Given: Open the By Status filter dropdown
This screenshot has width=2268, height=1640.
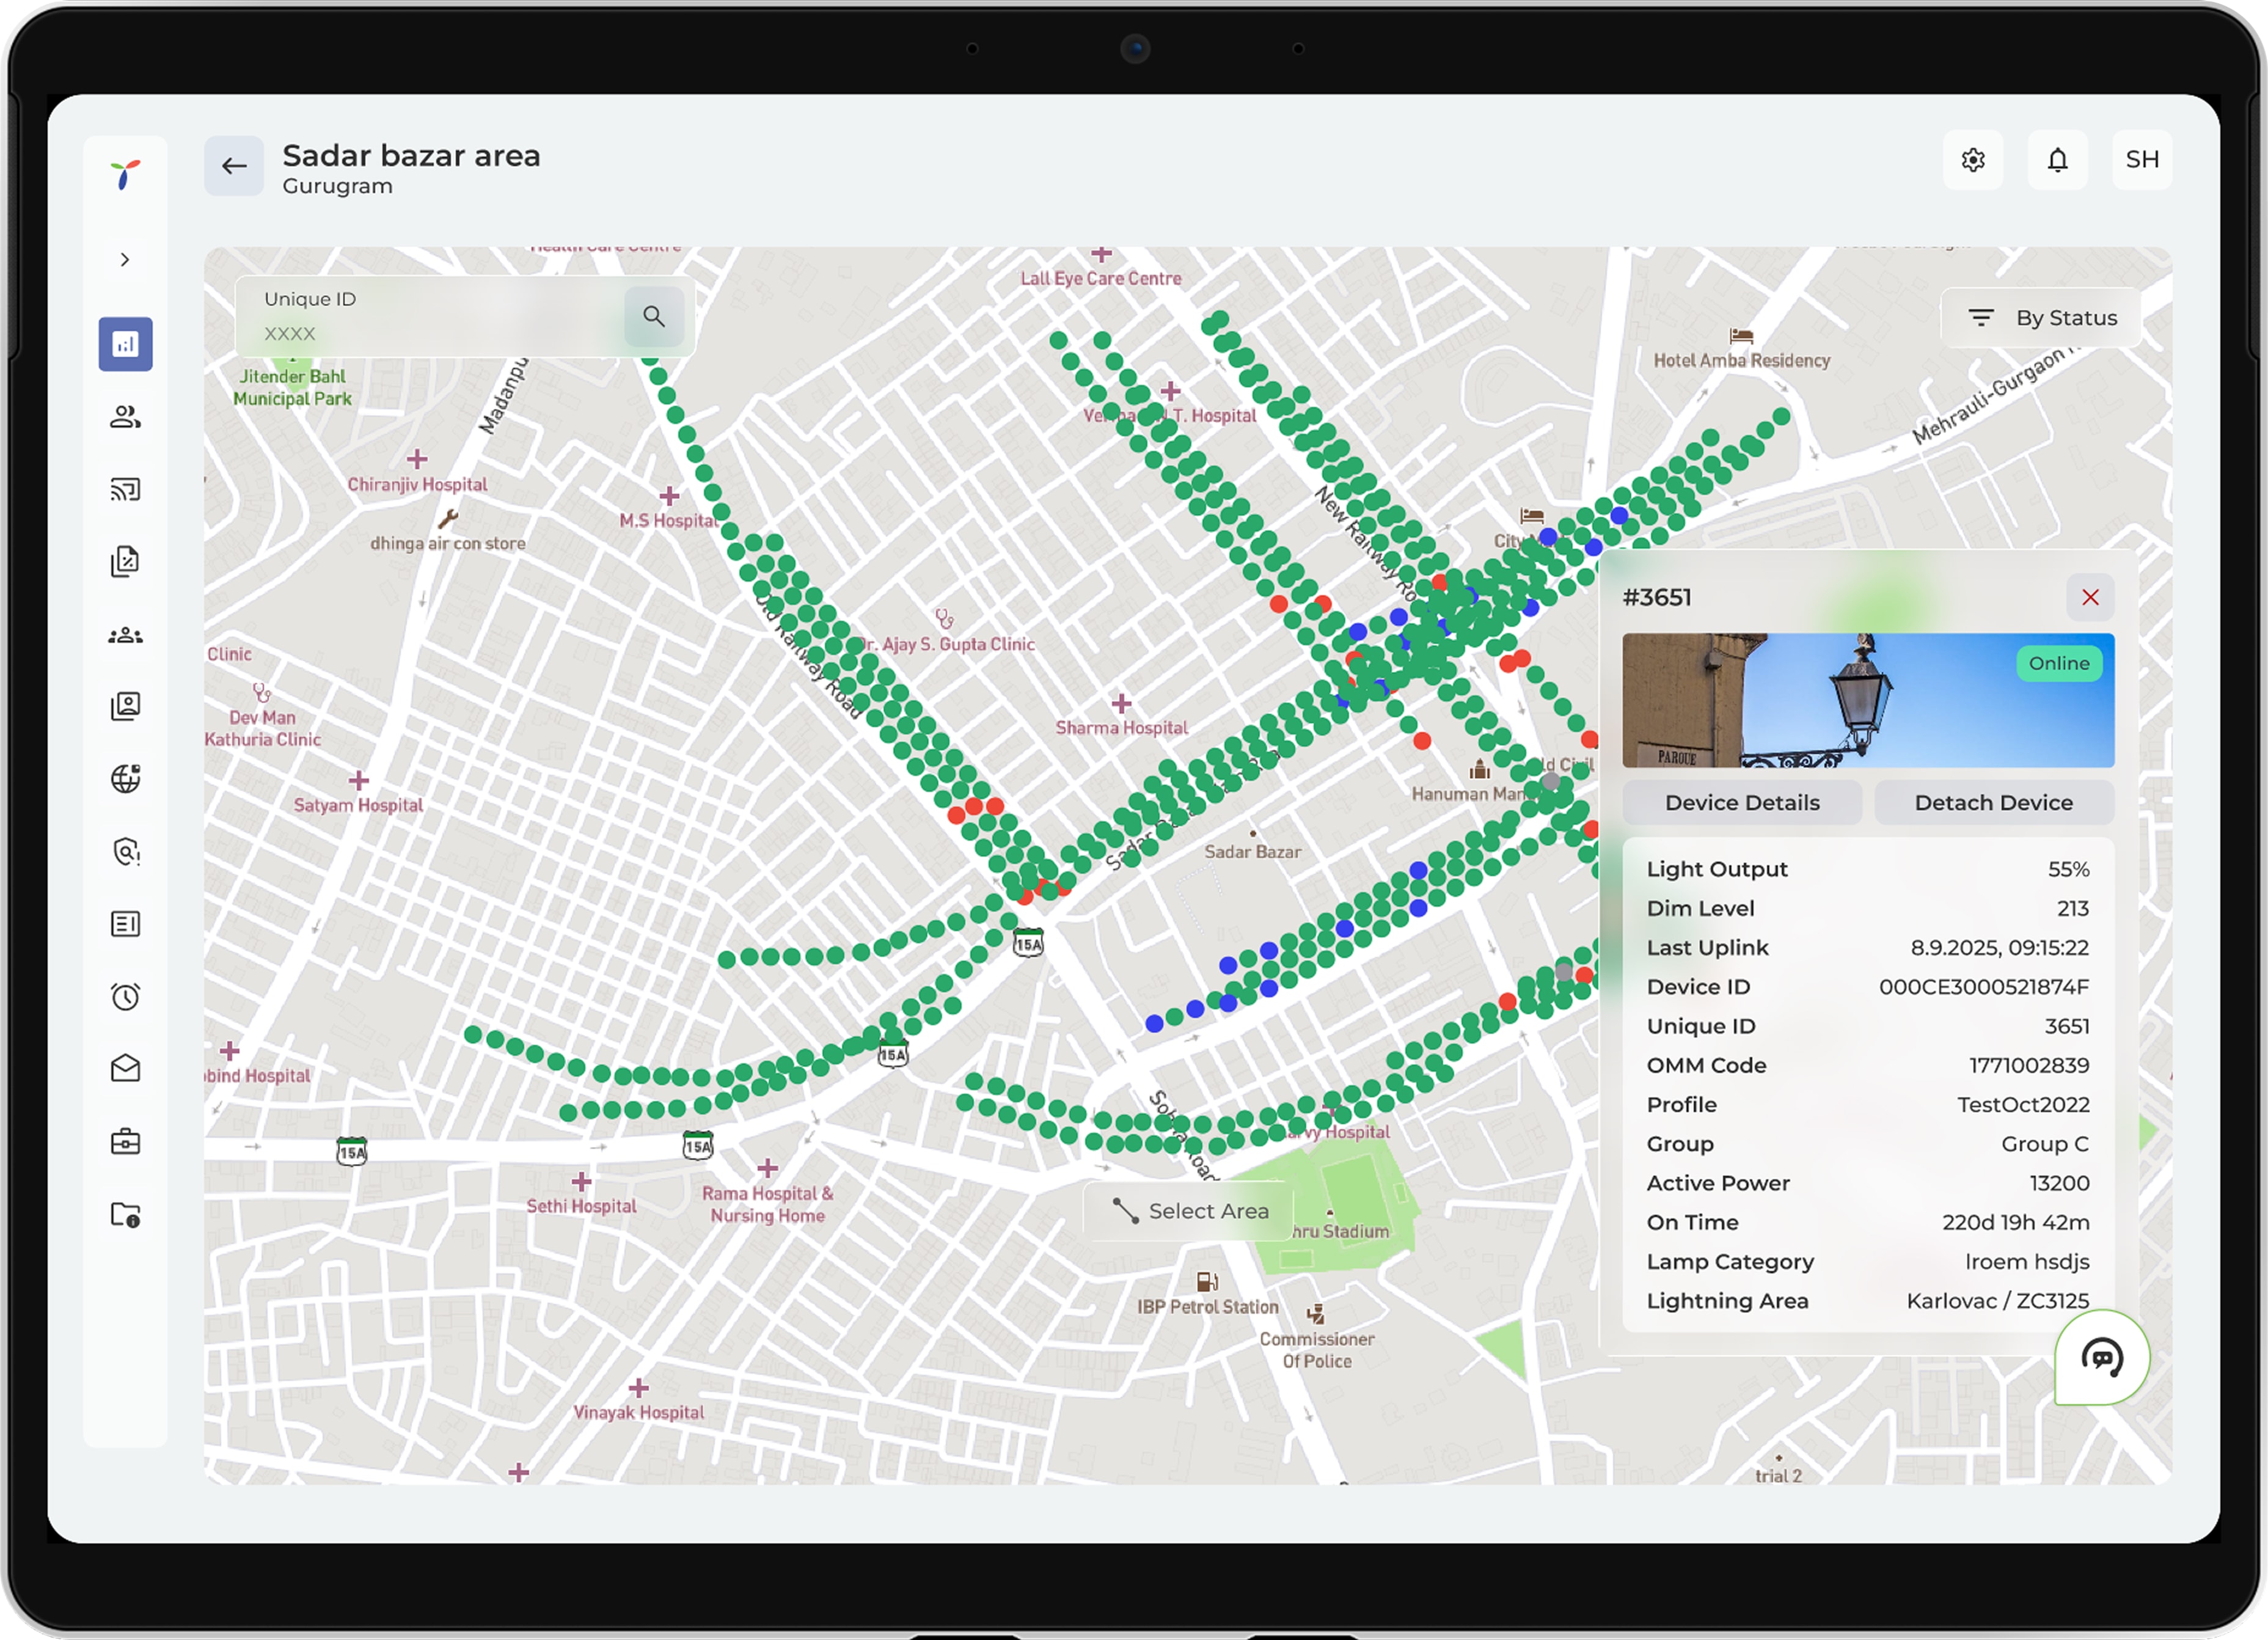Looking at the screenshot, I should [x=2041, y=318].
